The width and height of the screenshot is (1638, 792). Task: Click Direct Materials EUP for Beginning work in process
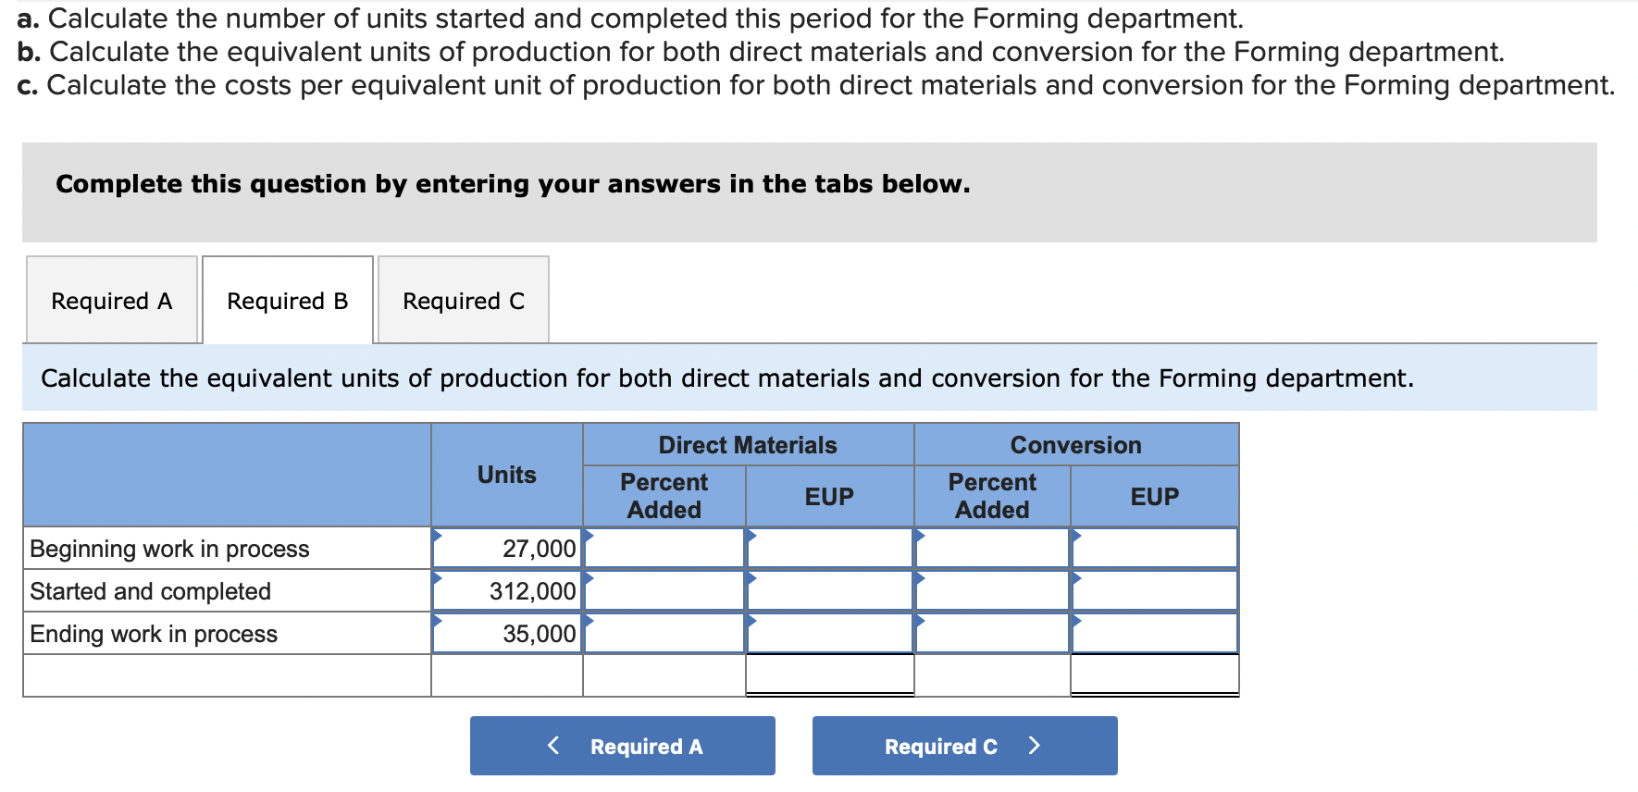[x=829, y=549]
